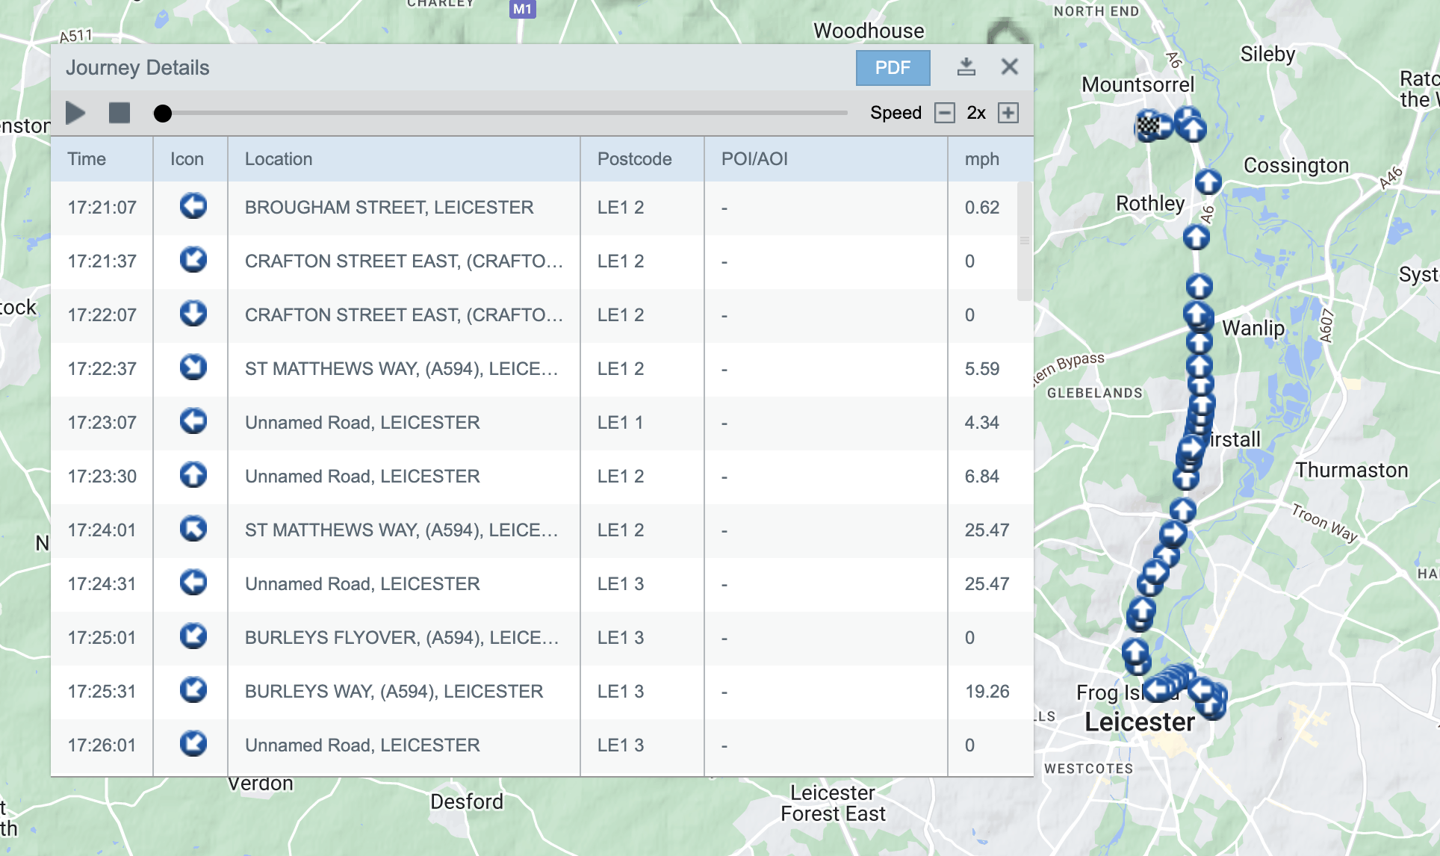This screenshot has height=856, width=1440.
Task: Click the map arrow marker near Rothley
Action: click(1196, 238)
